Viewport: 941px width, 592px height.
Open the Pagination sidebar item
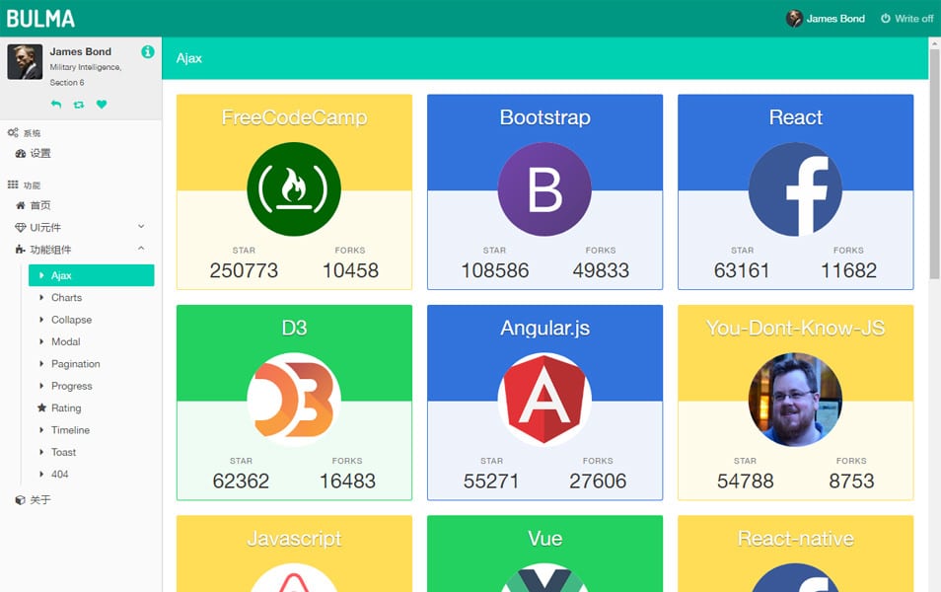point(91,364)
